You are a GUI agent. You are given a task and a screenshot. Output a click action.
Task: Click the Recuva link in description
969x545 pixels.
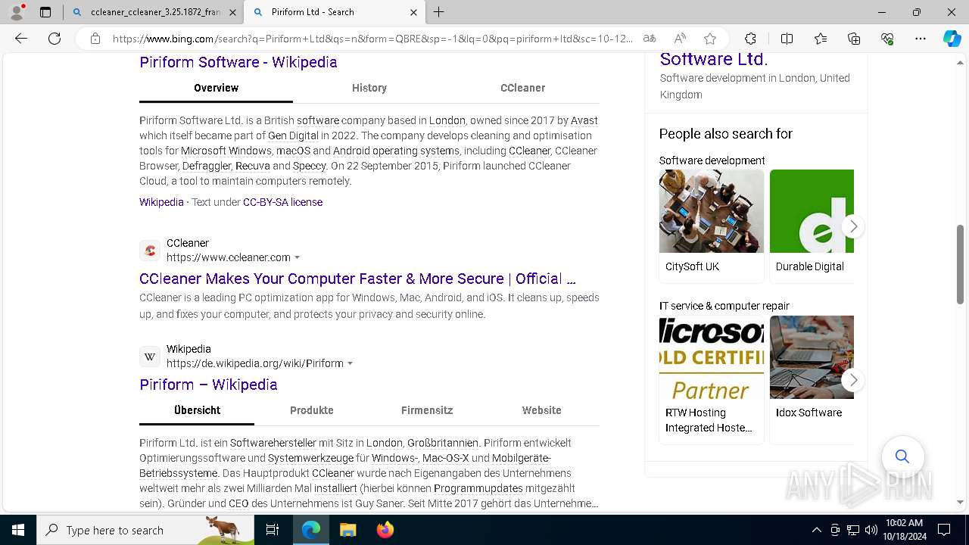tap(252, 166)
